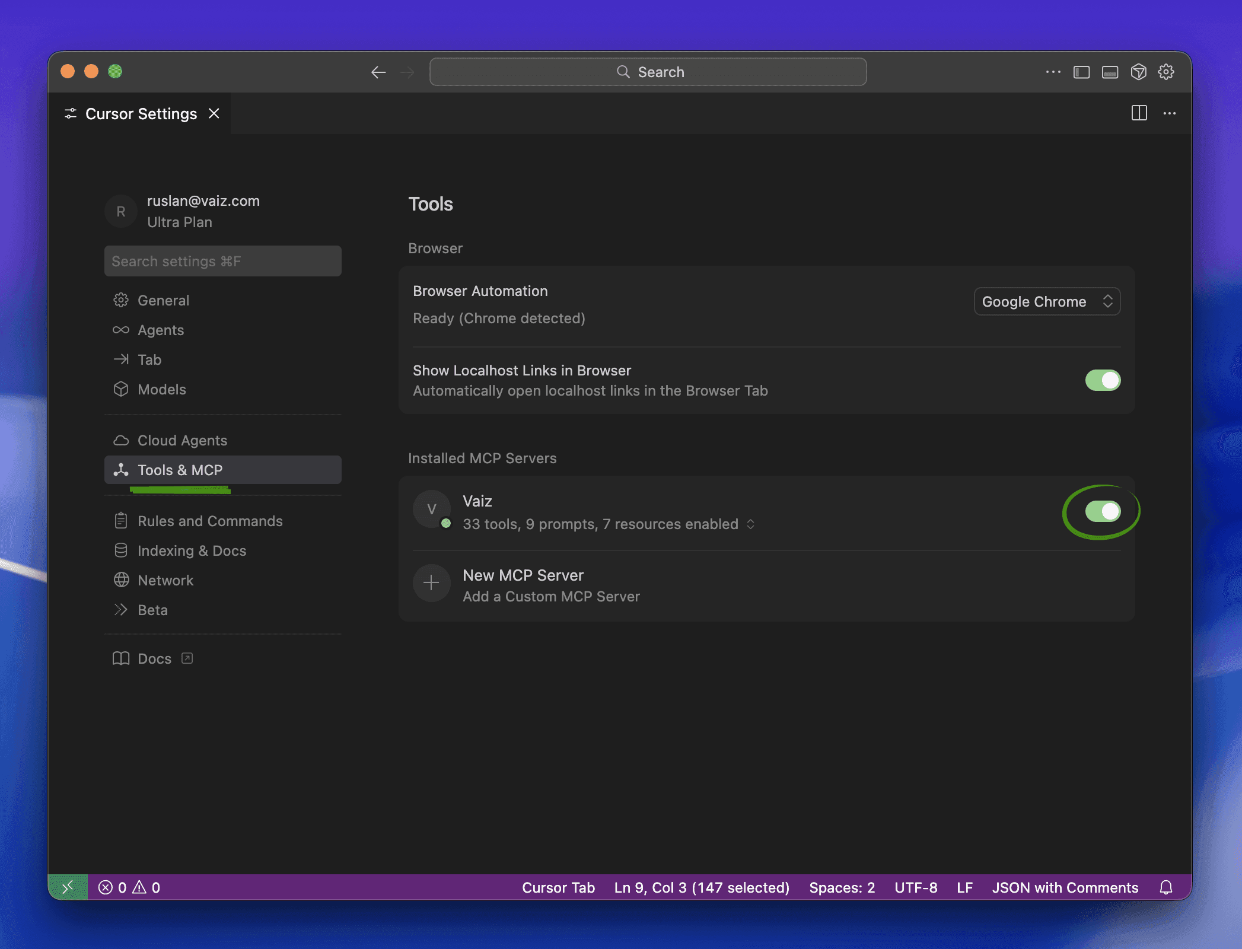Click the back navigation arrow
The width and height of the screenshot is (1242, 949).
(378, 72)
